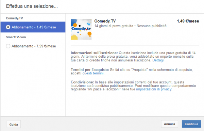Open the questi termini link
Image resolution: width=204 pixels, height=131 pixels.
point(93,73)
